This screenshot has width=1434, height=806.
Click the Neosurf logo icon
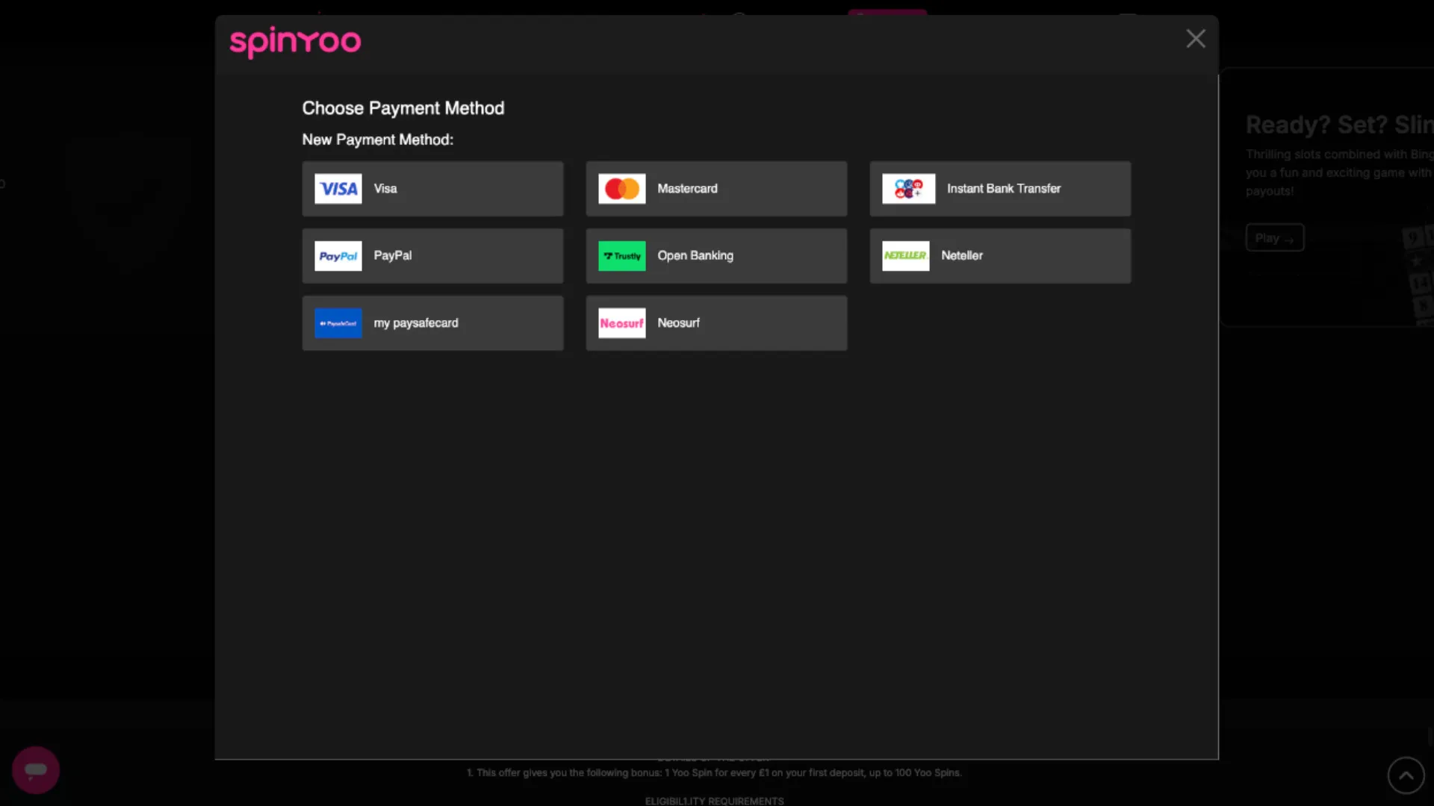(621, 323)
